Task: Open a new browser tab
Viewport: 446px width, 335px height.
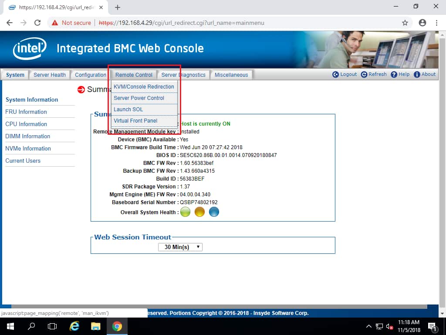Action: [x=118, y=7]
